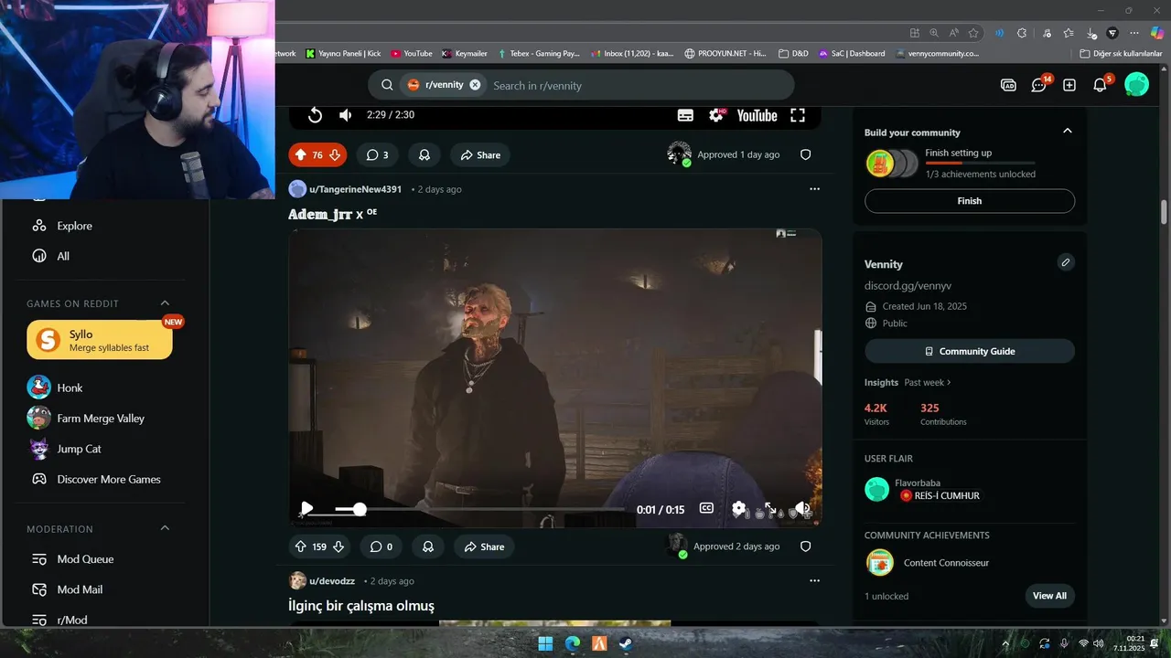The width and height of the screenshot is (1171, 658).
Task: Expand the Adem_jrr video to fullscreen
Action: (770, 509)
